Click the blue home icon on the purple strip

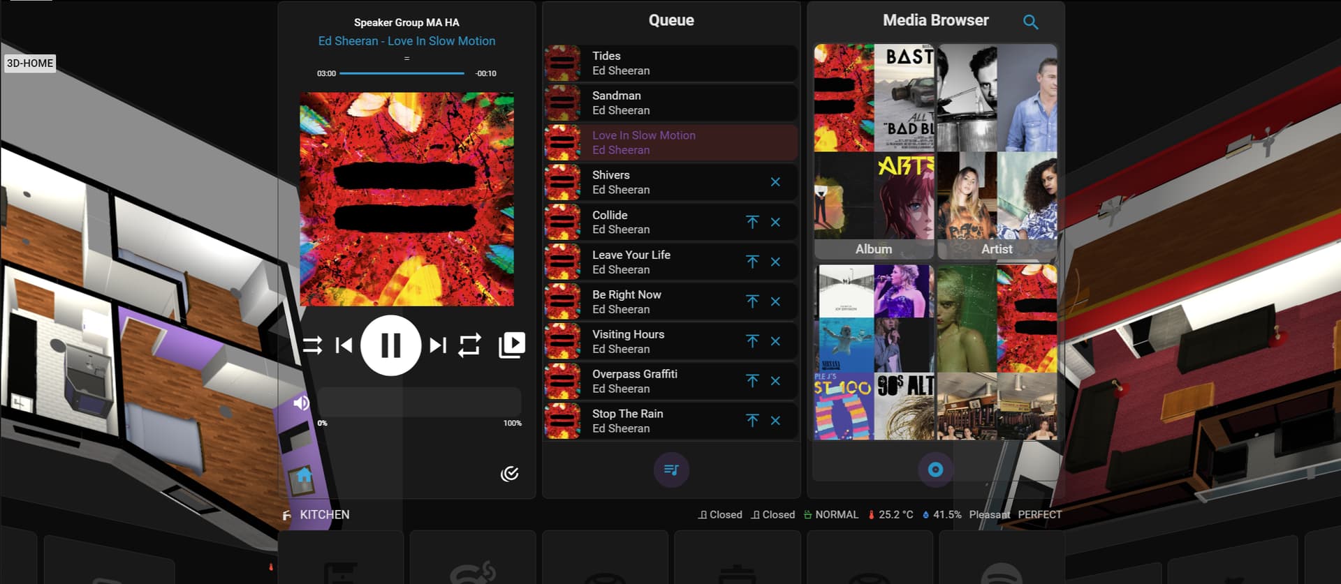pyautogui.click(x=304, y=477)
